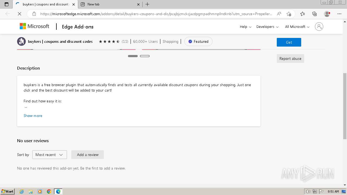Open File Explorer from the taskbar
The width and height of the screenshot is (347, 195).
pyautogui.click(x=31, y=191)
